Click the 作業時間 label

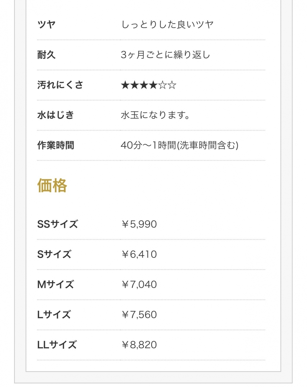(56, 145)
